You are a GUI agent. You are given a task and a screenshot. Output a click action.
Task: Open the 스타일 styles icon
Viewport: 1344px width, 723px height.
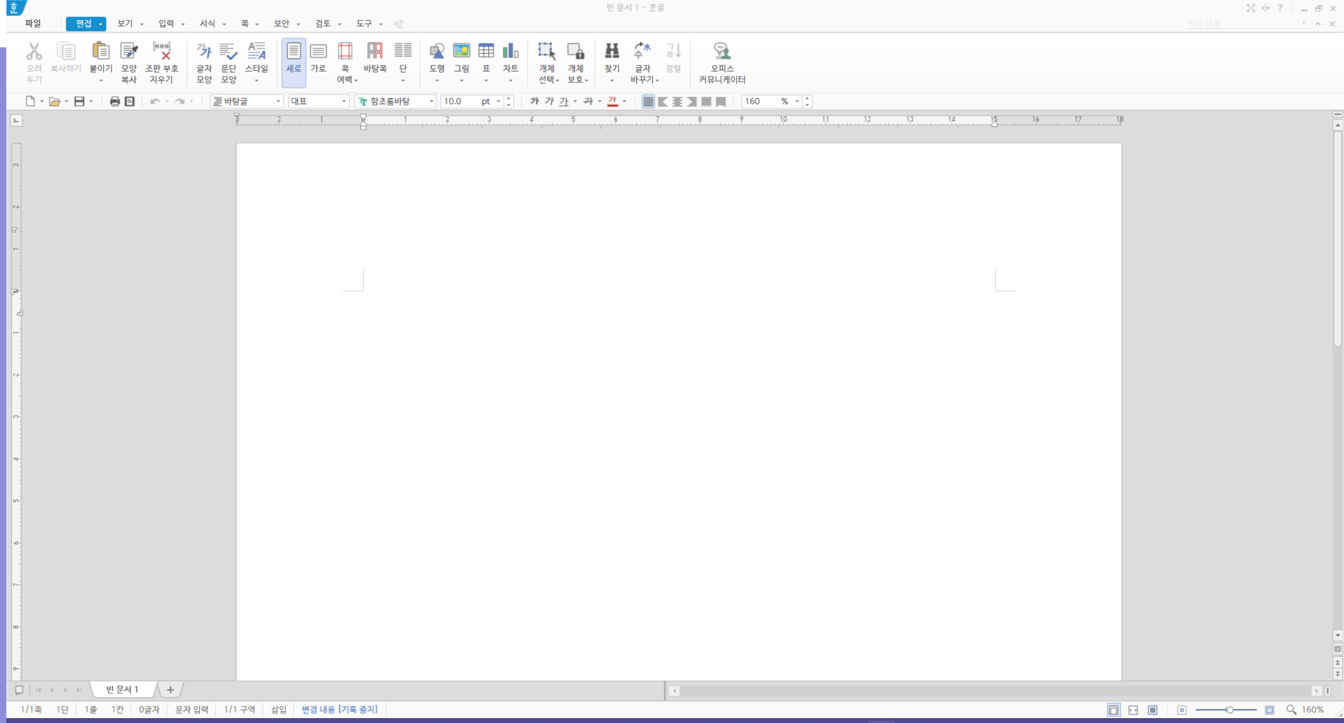point(256,51)
